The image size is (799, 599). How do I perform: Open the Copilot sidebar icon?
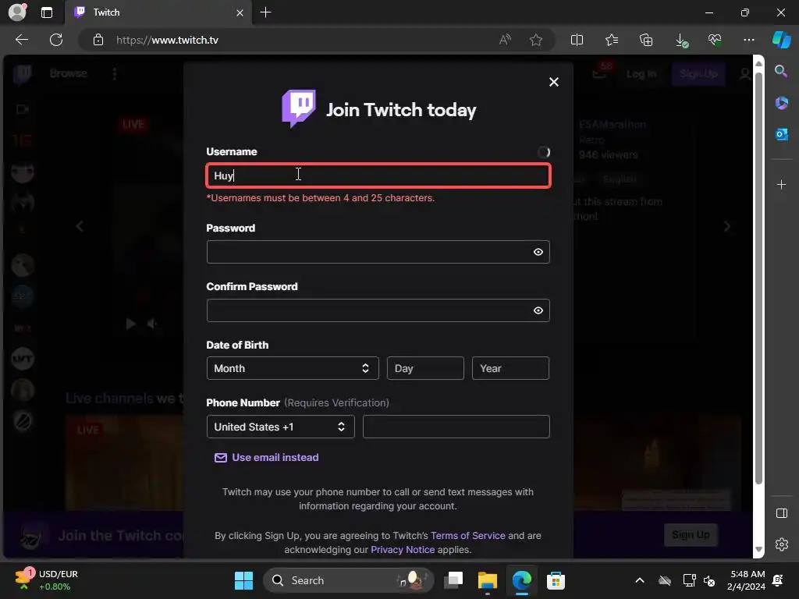(x=781, y=40)
